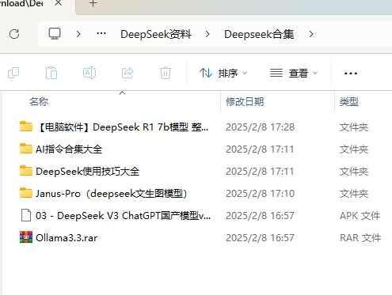Sort by 修改日期 column header

coord(245,101)
